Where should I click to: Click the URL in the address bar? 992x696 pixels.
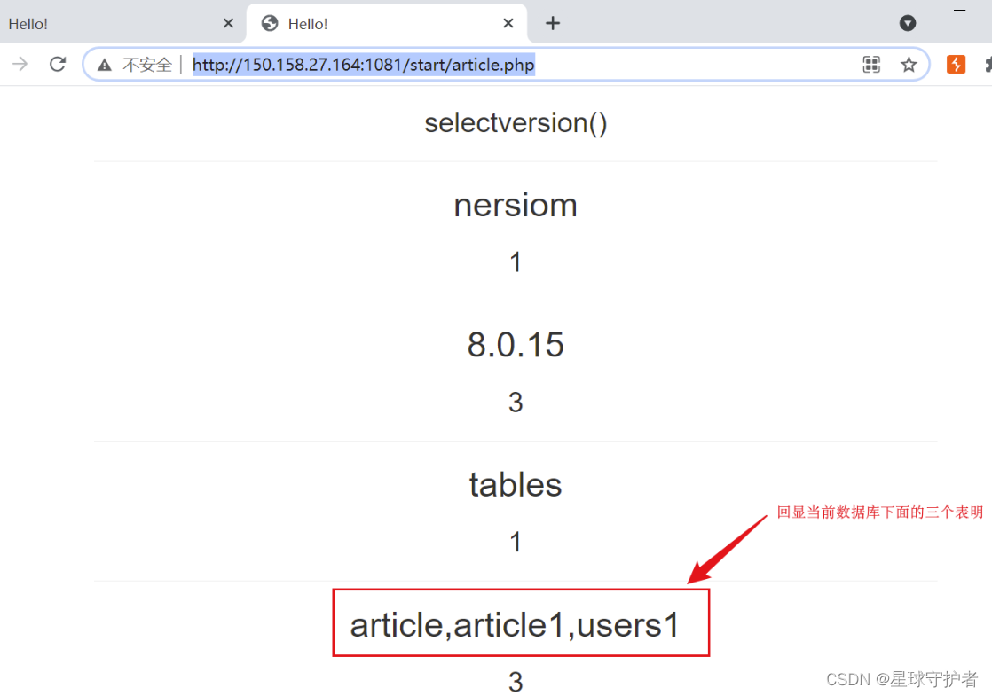363,65
